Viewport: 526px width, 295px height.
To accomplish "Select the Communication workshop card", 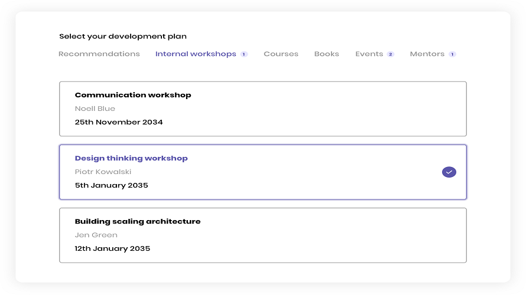I will [263, 109].
